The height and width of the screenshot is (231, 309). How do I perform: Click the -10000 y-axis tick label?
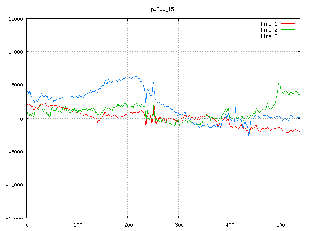pyautogui.click(x=14, y=185)
